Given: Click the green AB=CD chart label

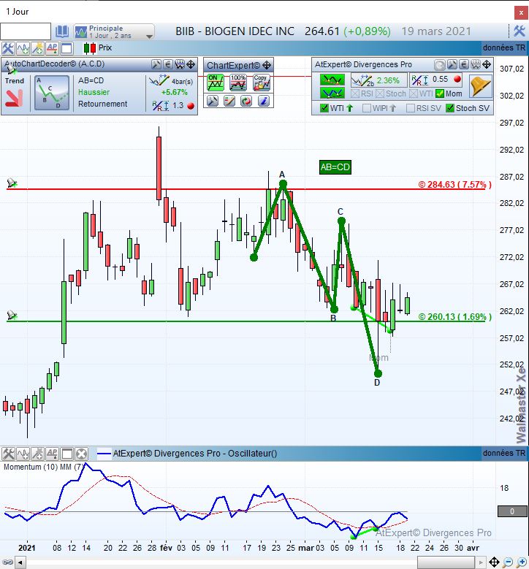Looking at the screenshot, I should click(335, 167).
